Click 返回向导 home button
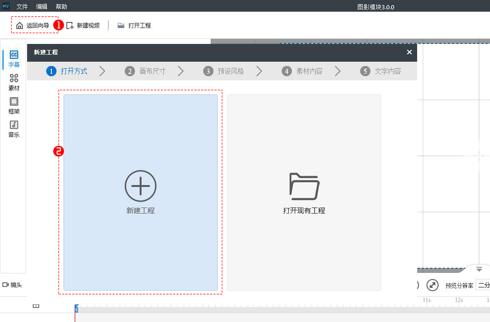The height and width of the screenshot is (322, 490). click(33, 26)
